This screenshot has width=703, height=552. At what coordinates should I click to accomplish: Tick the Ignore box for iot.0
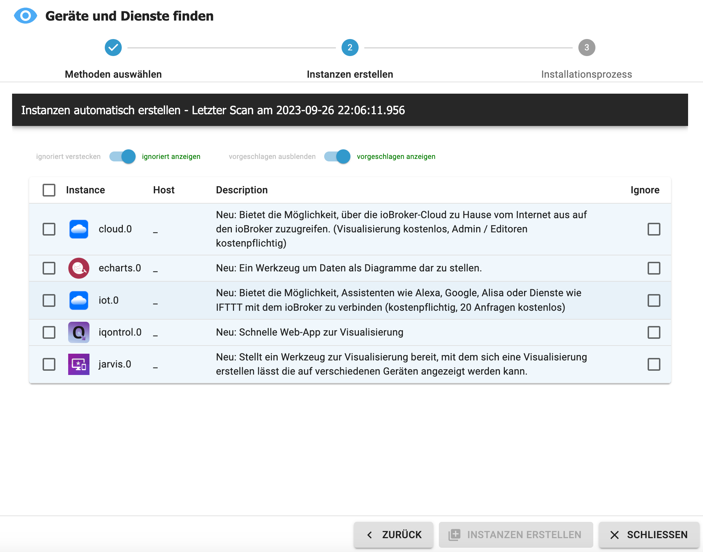click(x=654, y=300)
